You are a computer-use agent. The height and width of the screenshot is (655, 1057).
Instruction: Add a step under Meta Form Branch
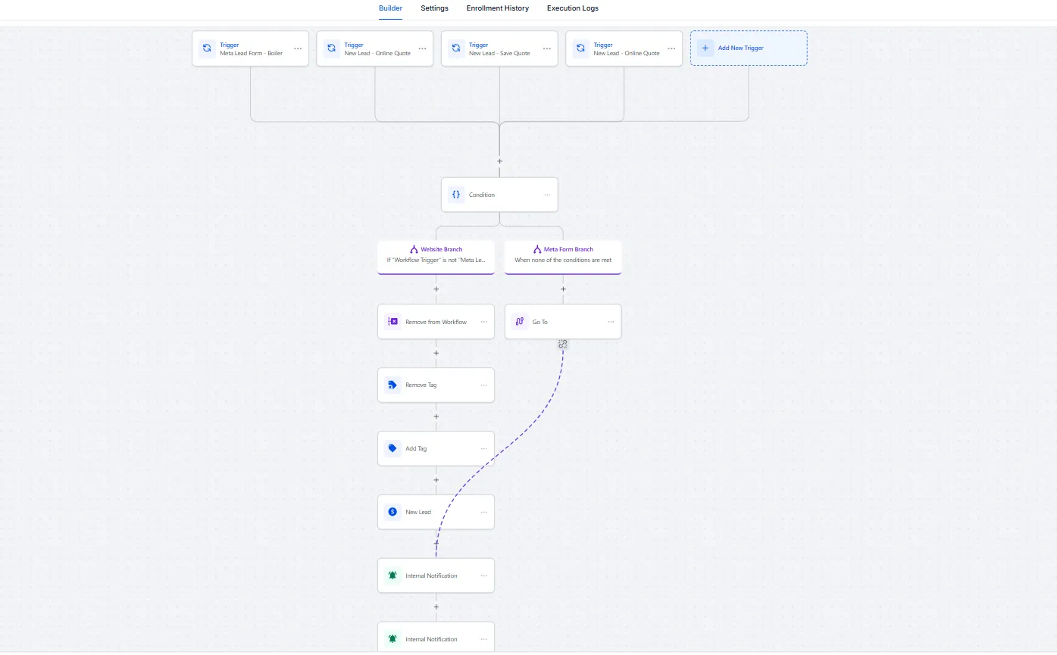pyautogui.click(x=563, y=289)
